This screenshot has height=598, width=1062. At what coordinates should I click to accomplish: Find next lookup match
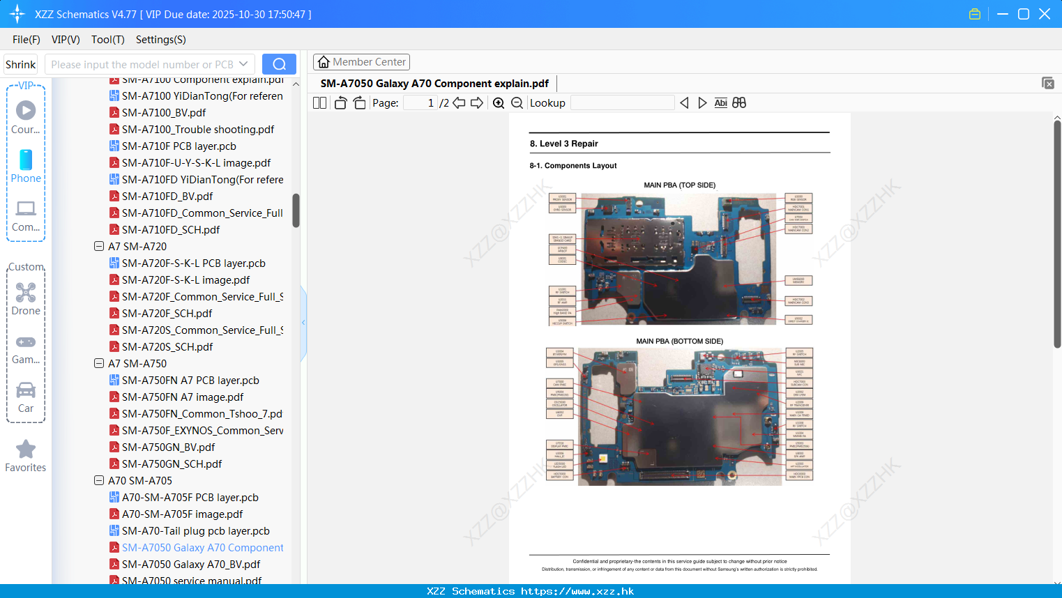702,102
